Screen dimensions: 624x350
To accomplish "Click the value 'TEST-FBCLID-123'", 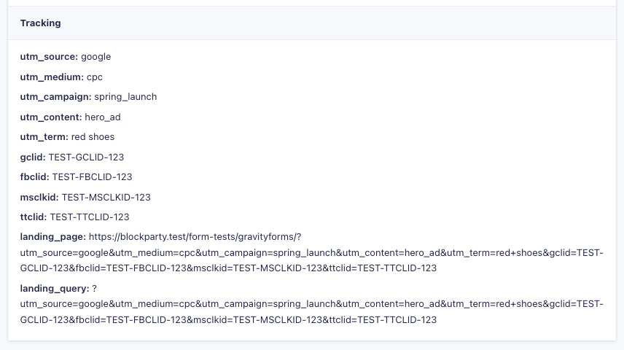I will [92, 176].
